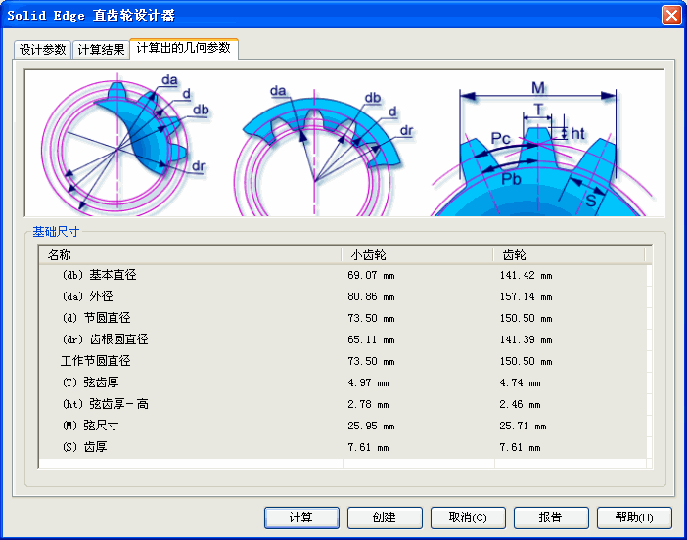
Task: Click the 名称 column header
Action: point(191,255)
